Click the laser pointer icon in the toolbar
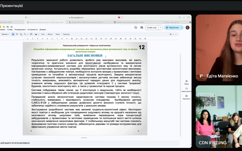Image resolution: width=242 pixels, height=151 pixels. pos(171,34)
